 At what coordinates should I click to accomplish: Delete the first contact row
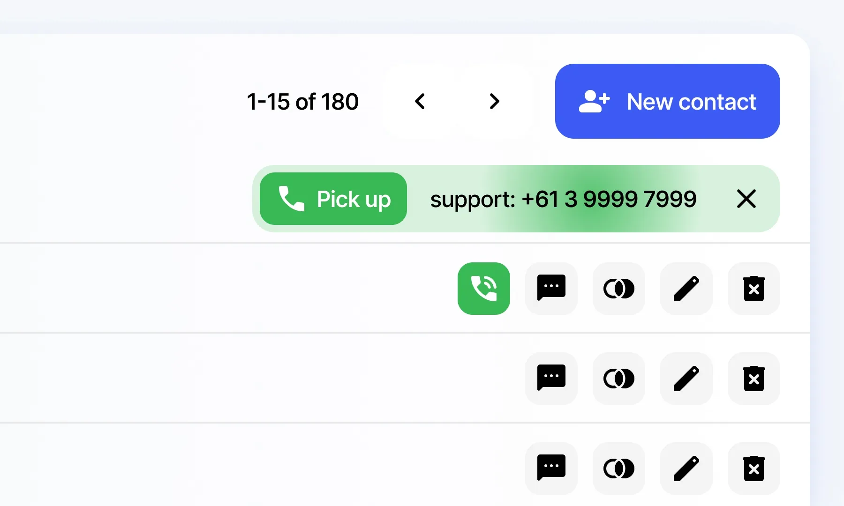[x=754, y=289]
